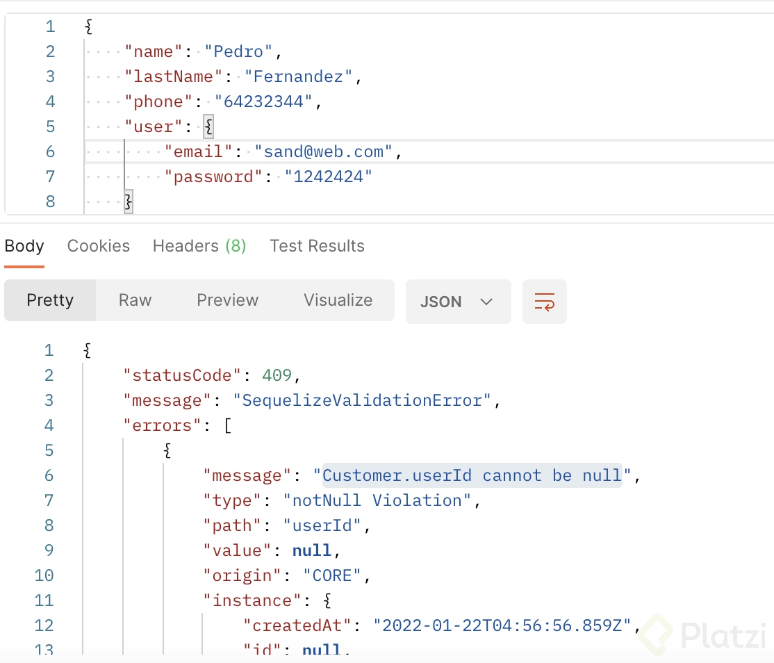Show the Preview response view
Viewport: 774px width, 663px height.
pyautogui.click(x=227, y=300)
